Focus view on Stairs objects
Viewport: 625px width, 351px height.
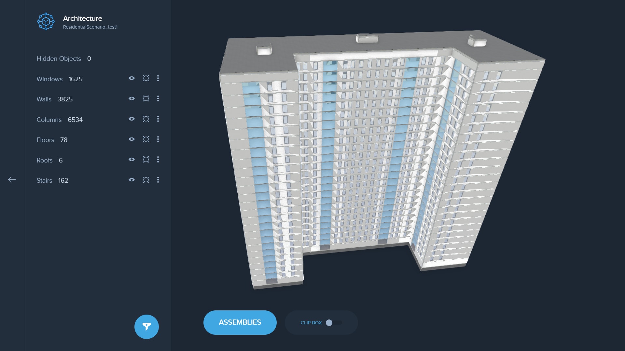coord(146,180)
